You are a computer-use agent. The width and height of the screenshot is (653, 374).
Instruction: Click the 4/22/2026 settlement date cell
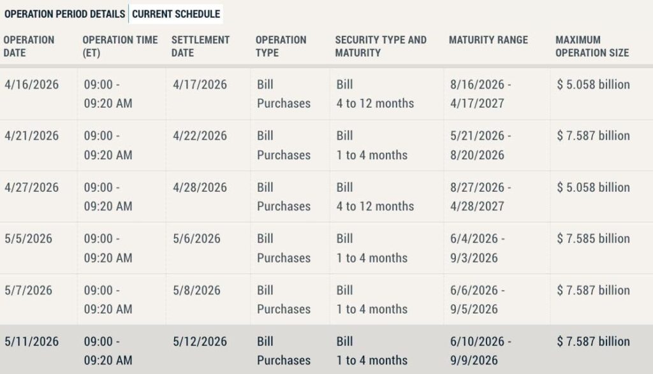(200, 136)
